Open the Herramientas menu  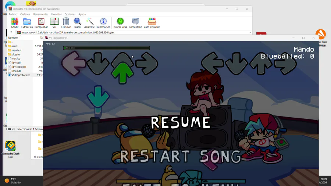(40, 14)
